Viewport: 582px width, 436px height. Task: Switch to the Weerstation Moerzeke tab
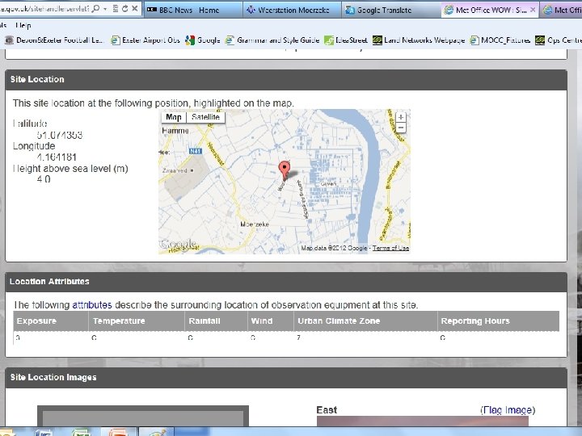(293, 10)
